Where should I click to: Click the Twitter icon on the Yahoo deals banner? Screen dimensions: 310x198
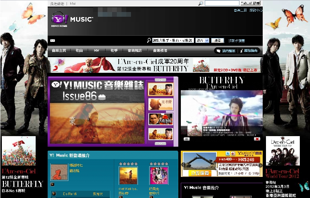228,154
